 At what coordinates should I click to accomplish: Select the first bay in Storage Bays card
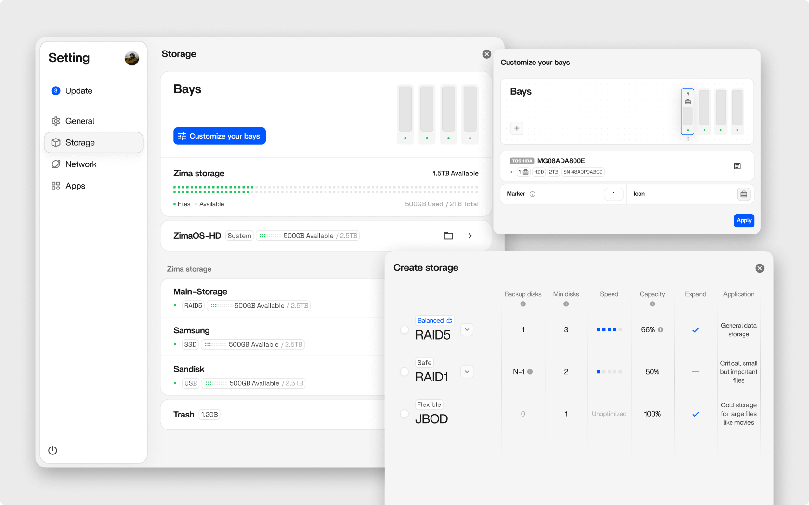405,114
